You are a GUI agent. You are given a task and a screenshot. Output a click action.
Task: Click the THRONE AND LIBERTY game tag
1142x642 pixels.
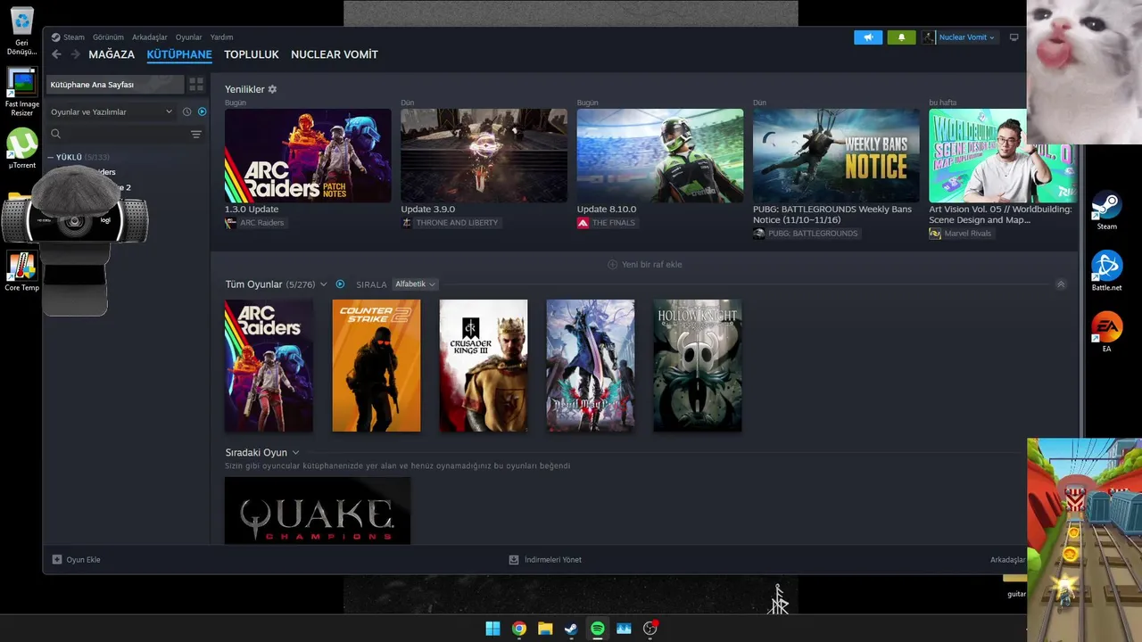pos(451,223)
